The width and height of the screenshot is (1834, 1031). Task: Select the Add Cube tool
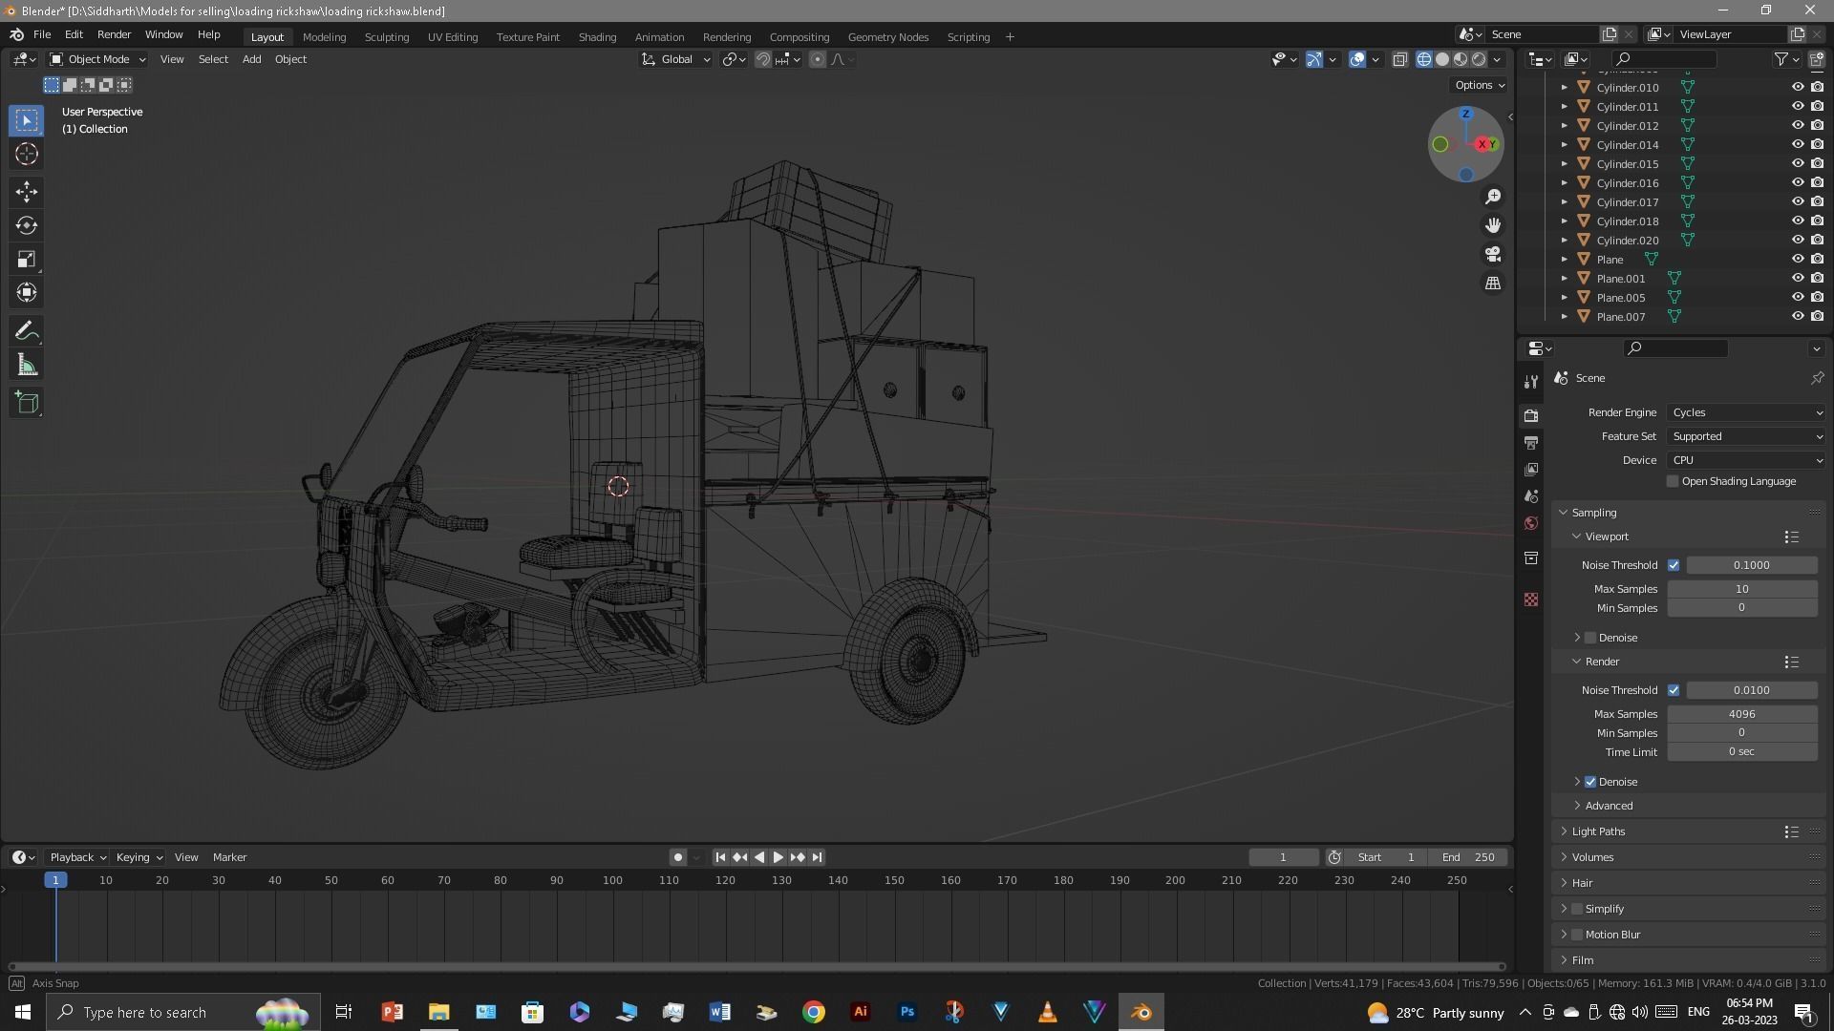[27, 403]
